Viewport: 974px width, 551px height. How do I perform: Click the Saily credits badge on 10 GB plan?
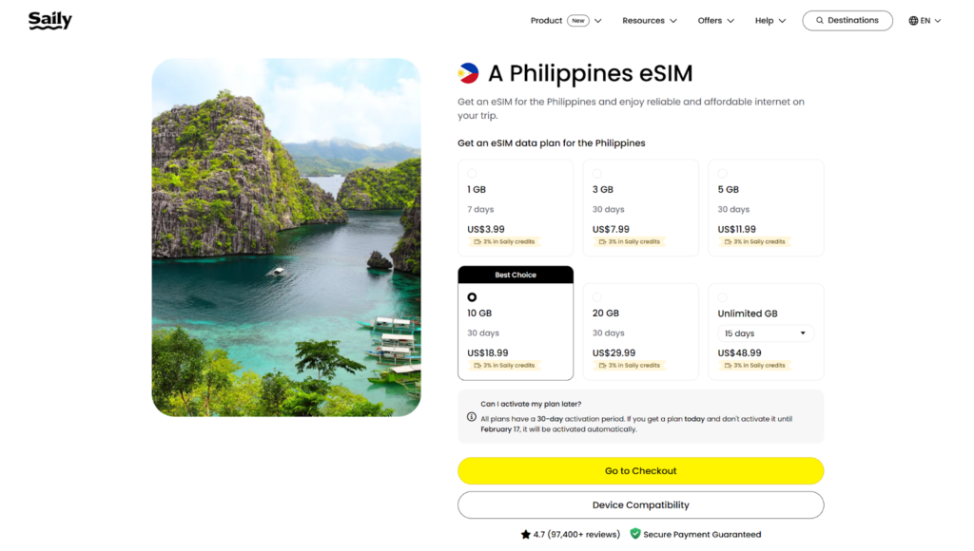coord(503,364)
